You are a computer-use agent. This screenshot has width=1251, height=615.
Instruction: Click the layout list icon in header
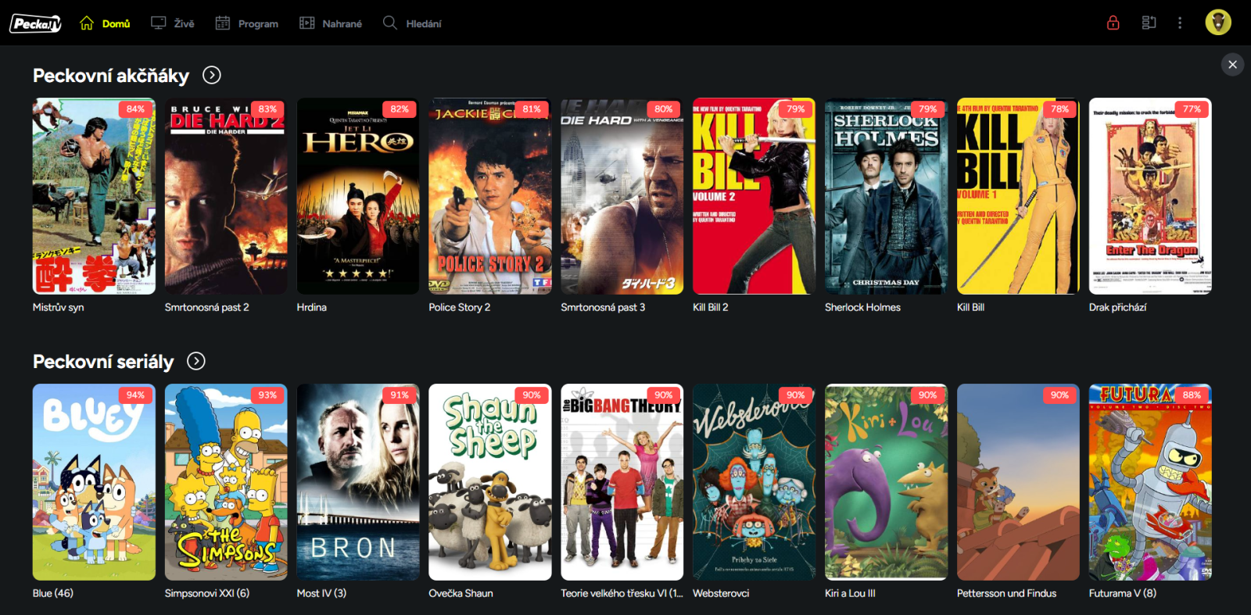pyautogui.click(x=1149, y=23)
